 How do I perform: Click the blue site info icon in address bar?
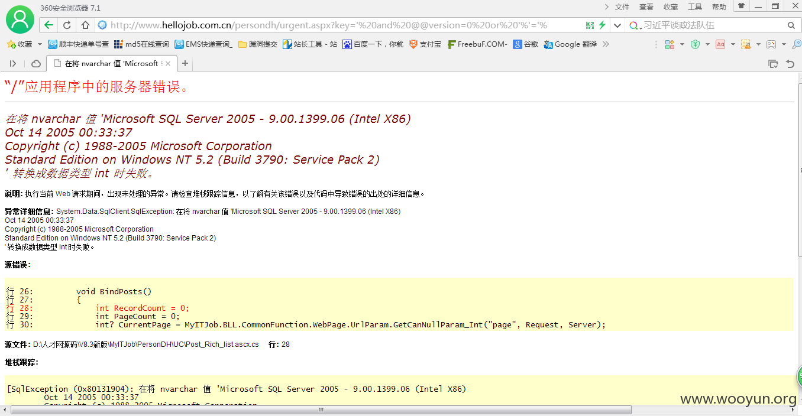point(102,25)
